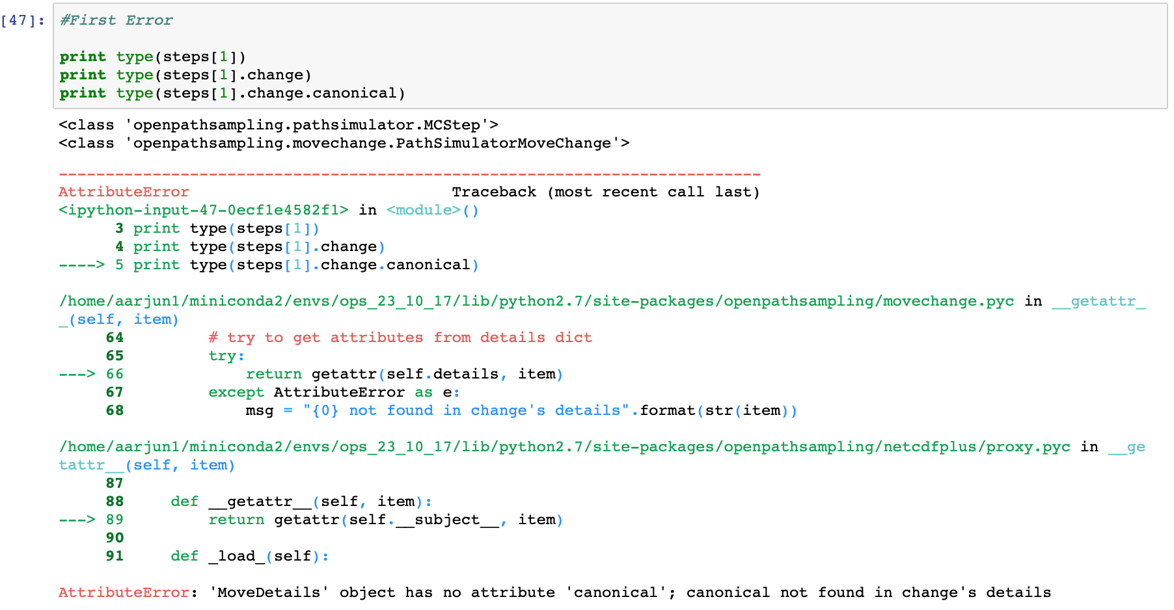This screenshot has width=1174, height=610.
Task: Open the movechange.pyc file path link
Action: [534, 301]
